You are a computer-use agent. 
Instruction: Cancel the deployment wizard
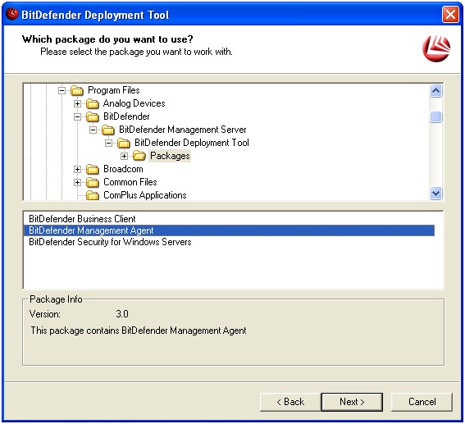tap(422, 402)
